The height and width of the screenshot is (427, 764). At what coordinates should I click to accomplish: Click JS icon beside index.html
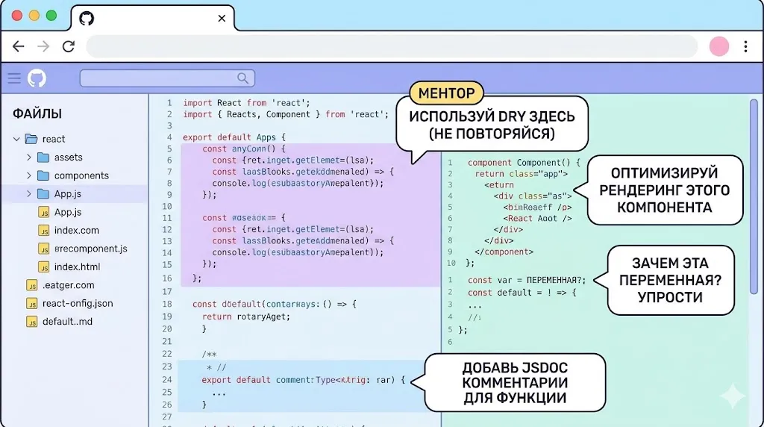pos(44,267)
